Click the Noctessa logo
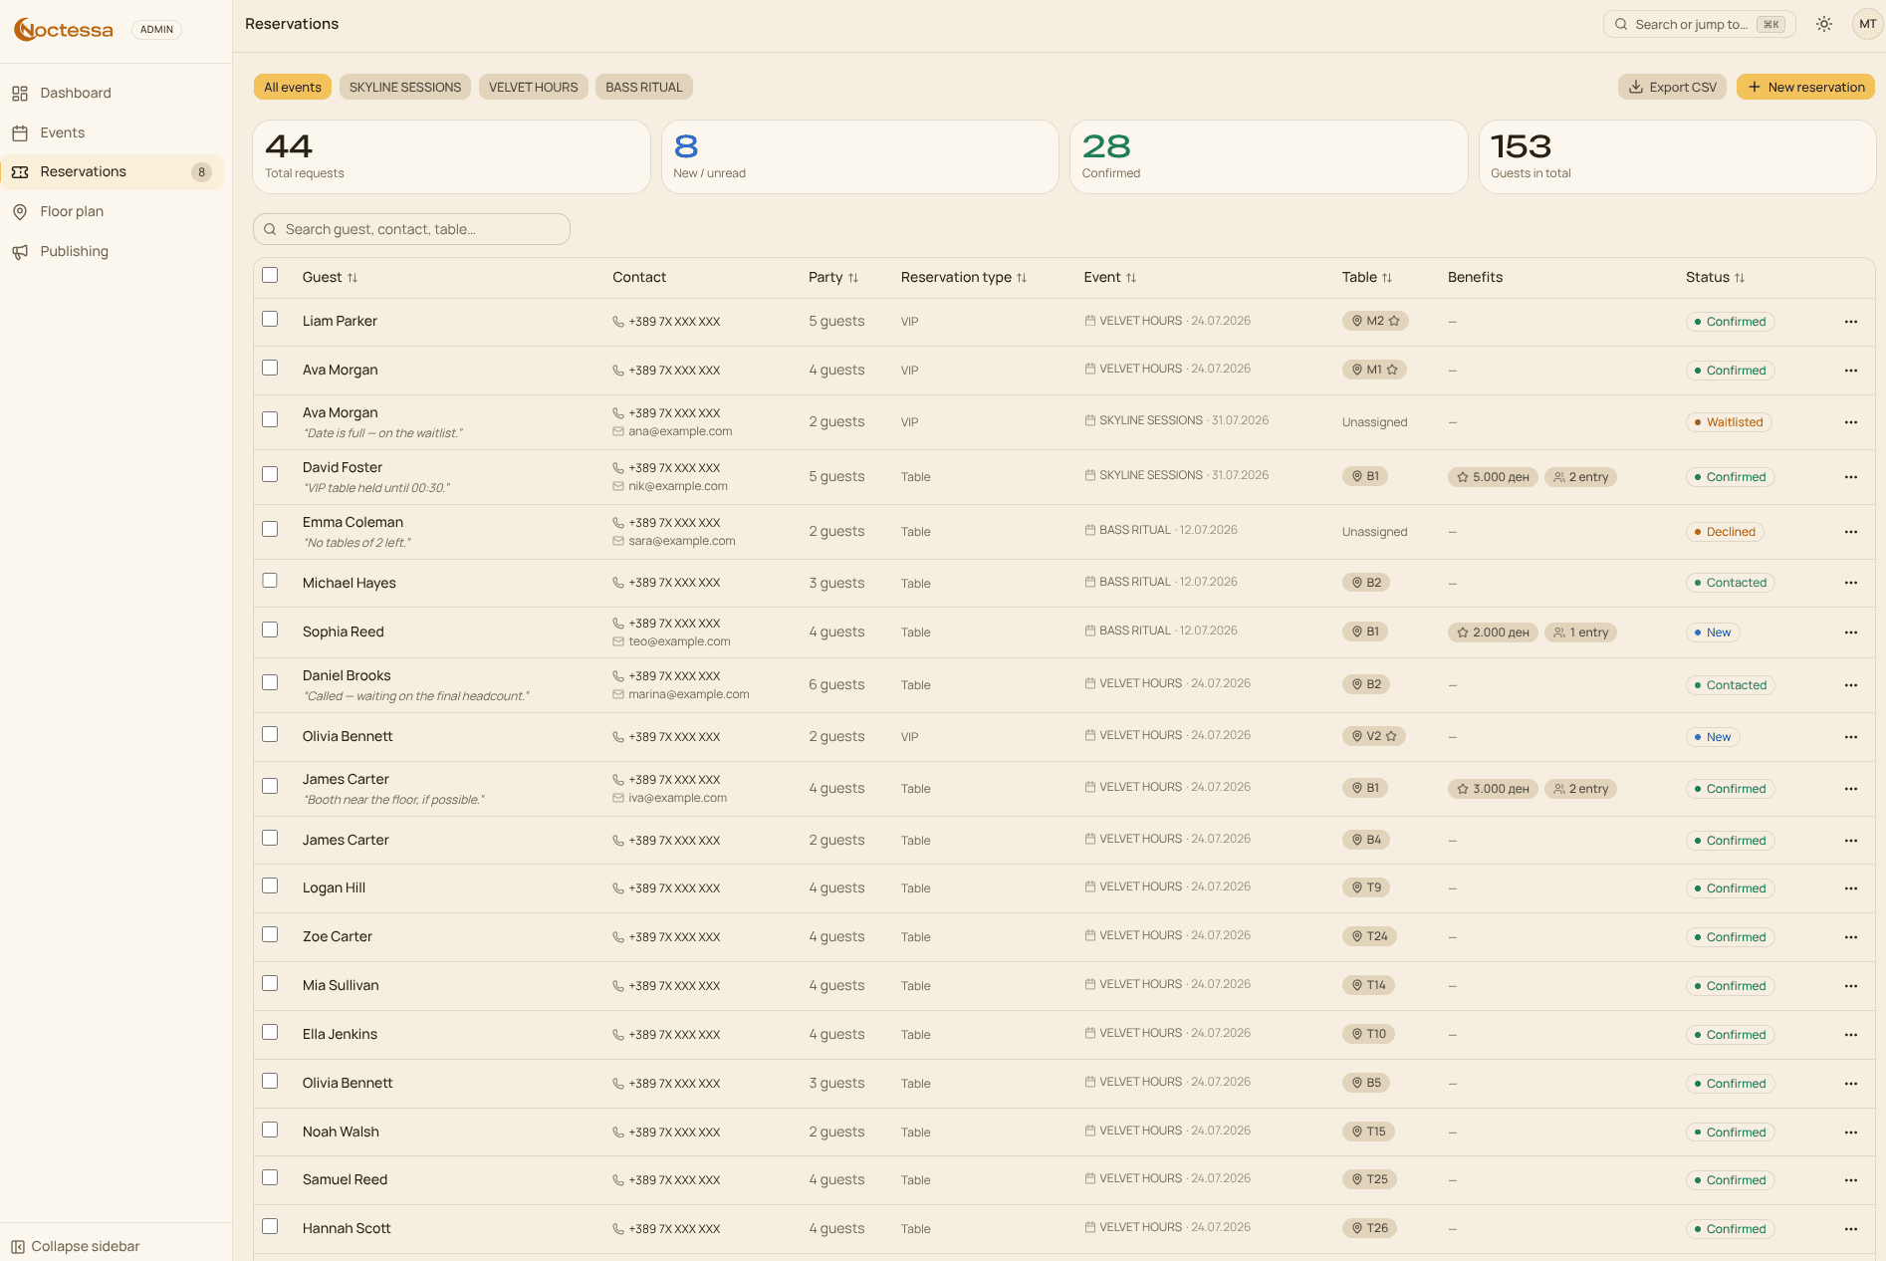The height and width of the screenshot is (1261, 1886). pyautogui.click(x=64, y=30)
